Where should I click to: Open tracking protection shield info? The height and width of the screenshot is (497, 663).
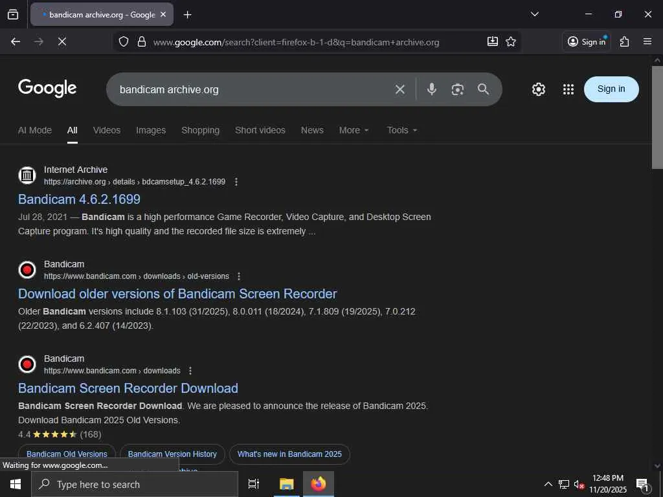coord(124,41)
